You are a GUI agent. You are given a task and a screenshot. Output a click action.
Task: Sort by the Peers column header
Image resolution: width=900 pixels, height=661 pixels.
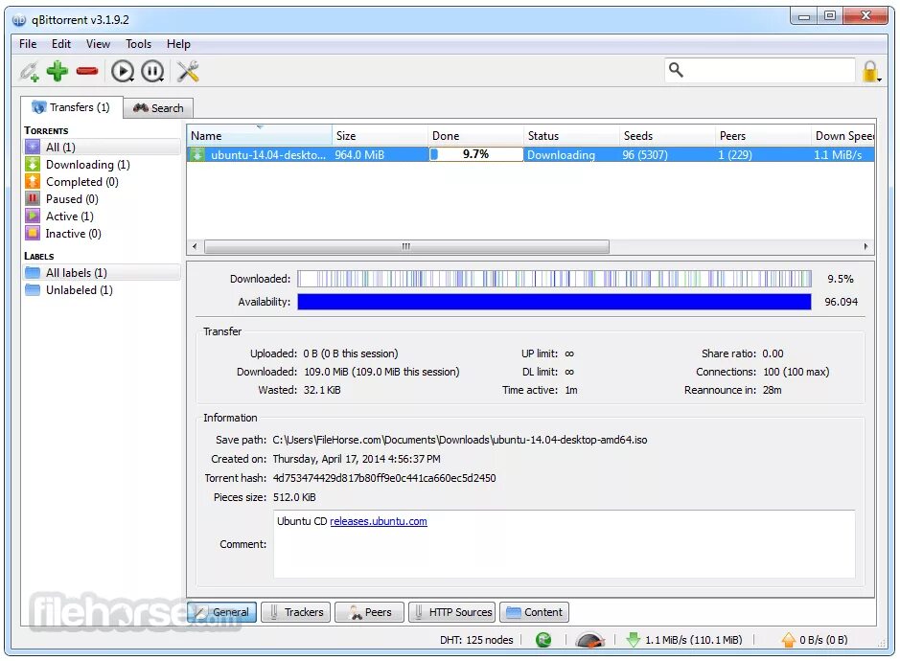[x=763, y=135]
